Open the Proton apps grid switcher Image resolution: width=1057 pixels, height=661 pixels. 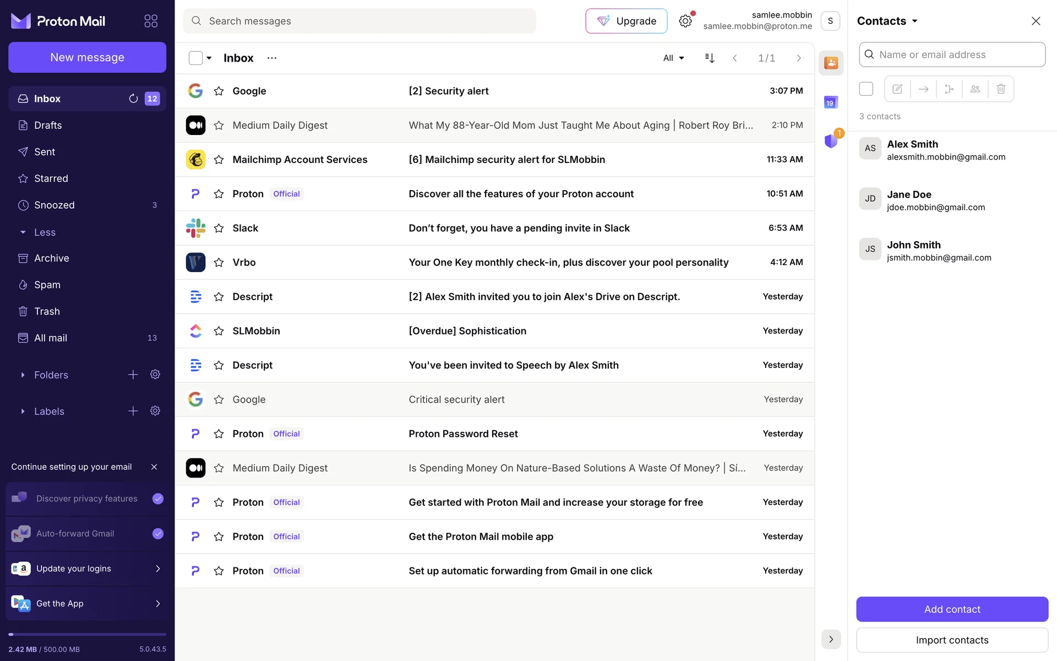(151, 21)
